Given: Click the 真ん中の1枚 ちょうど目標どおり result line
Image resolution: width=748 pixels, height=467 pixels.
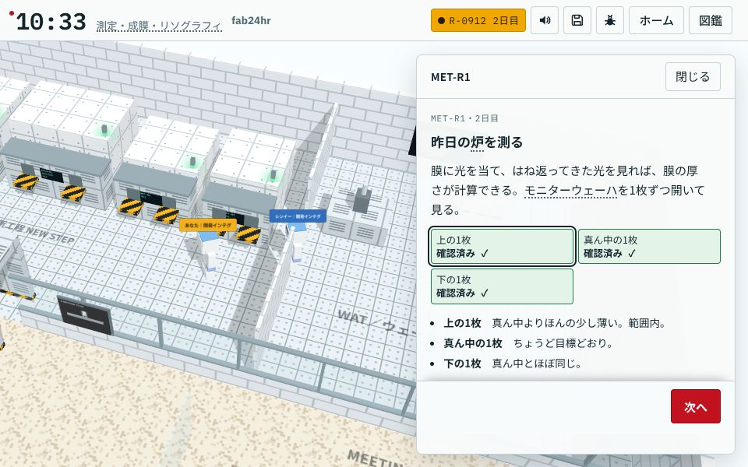Looking at the screenshot, I should coord(528,343).
